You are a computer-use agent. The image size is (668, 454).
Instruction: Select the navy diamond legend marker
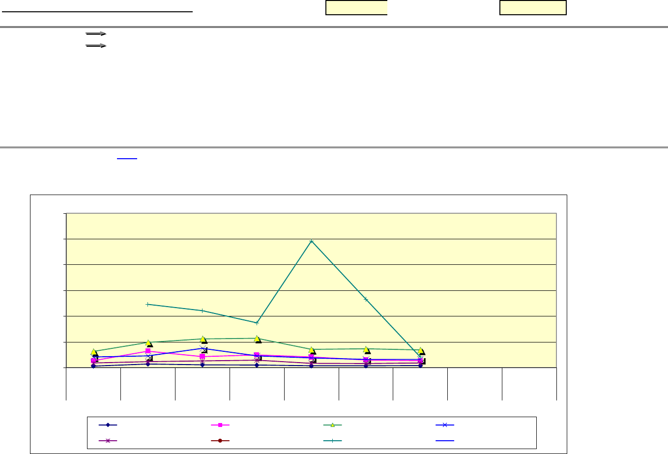pos(108,425)
